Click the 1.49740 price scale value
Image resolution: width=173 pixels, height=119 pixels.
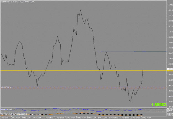tap(170, 75)
